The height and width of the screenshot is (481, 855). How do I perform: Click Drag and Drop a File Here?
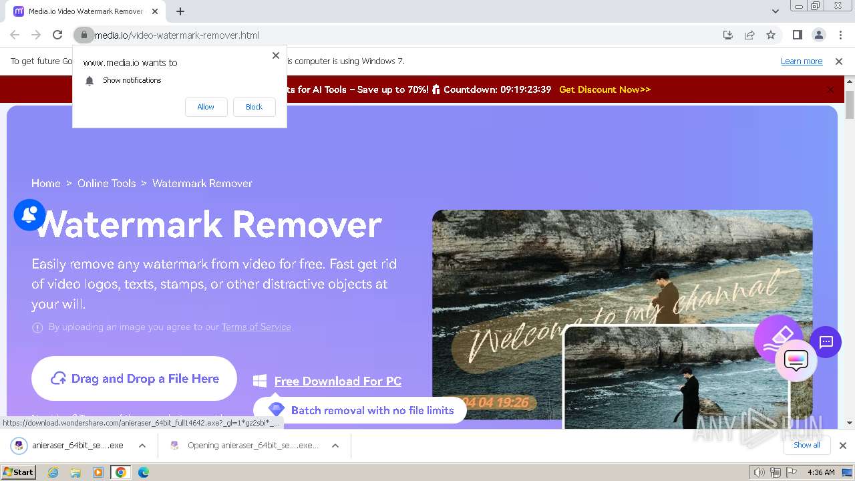(134, 379)
